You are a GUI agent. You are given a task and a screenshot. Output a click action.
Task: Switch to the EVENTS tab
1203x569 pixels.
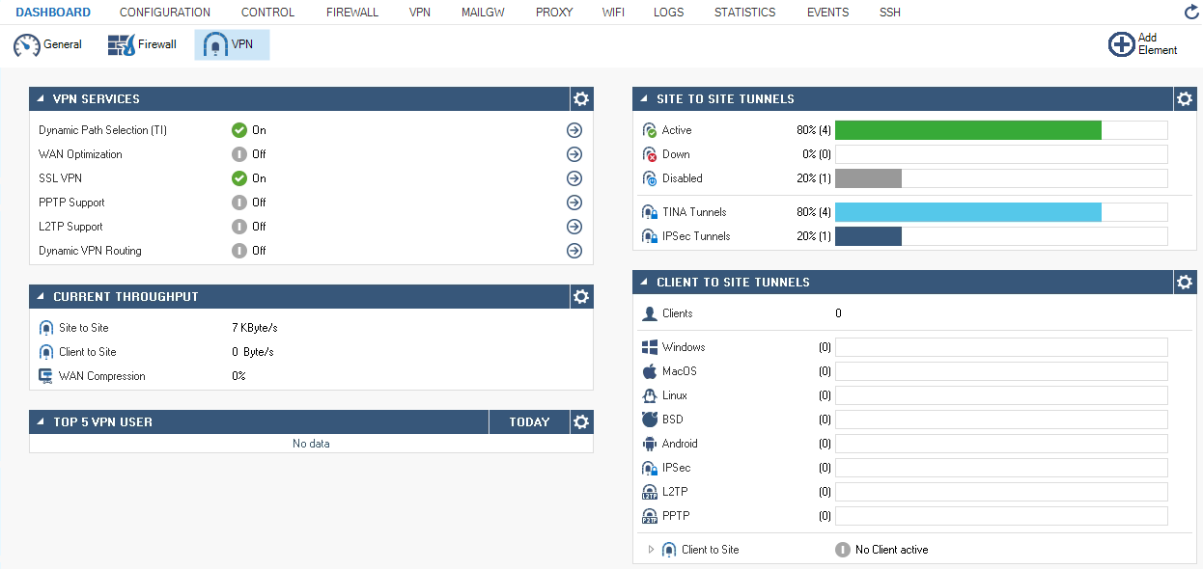828,13
